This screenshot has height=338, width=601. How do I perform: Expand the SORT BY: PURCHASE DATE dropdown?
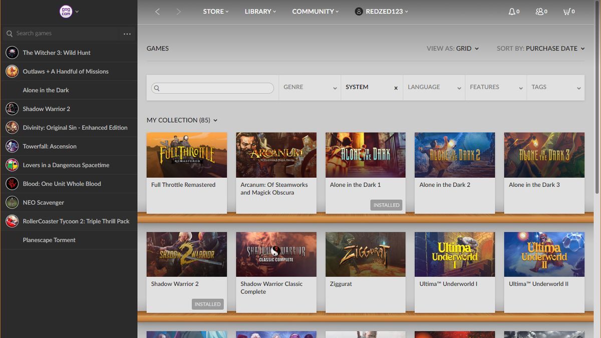pos(541,49)
